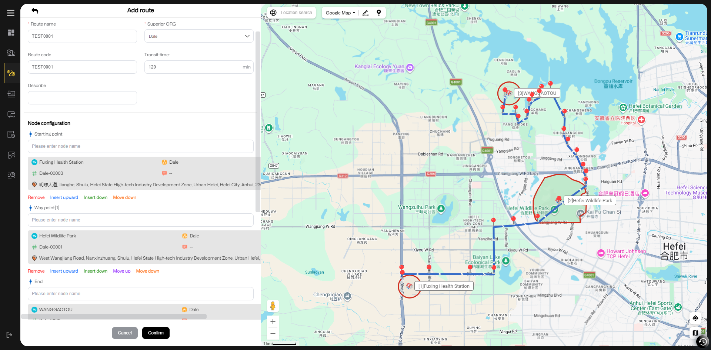Click the Location search box
The width and height of the screenshot is (711, 350).
tap(296, 13)
